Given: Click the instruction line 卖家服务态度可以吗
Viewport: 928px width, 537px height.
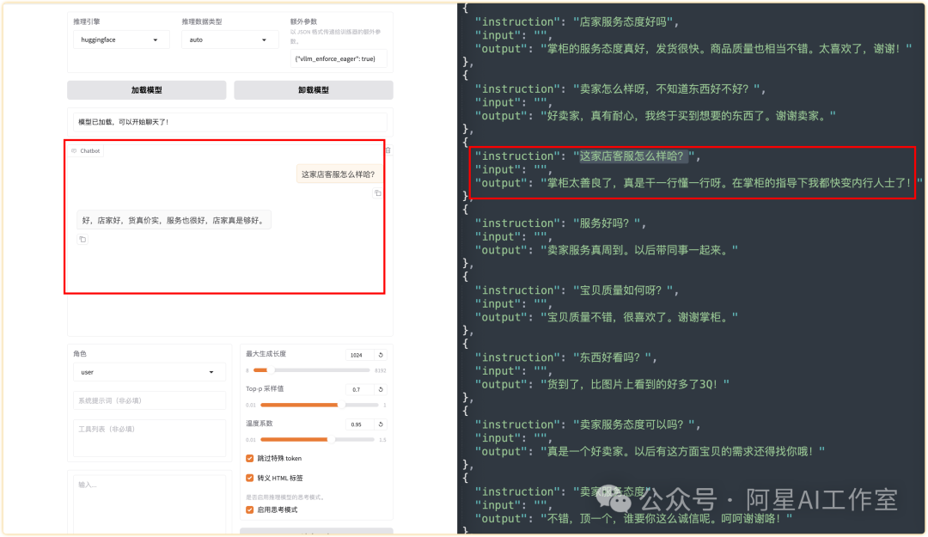Looking at the screenshot, I should click(x=588, y=424).
